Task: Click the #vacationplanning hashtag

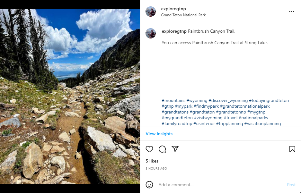Action: 262,124
